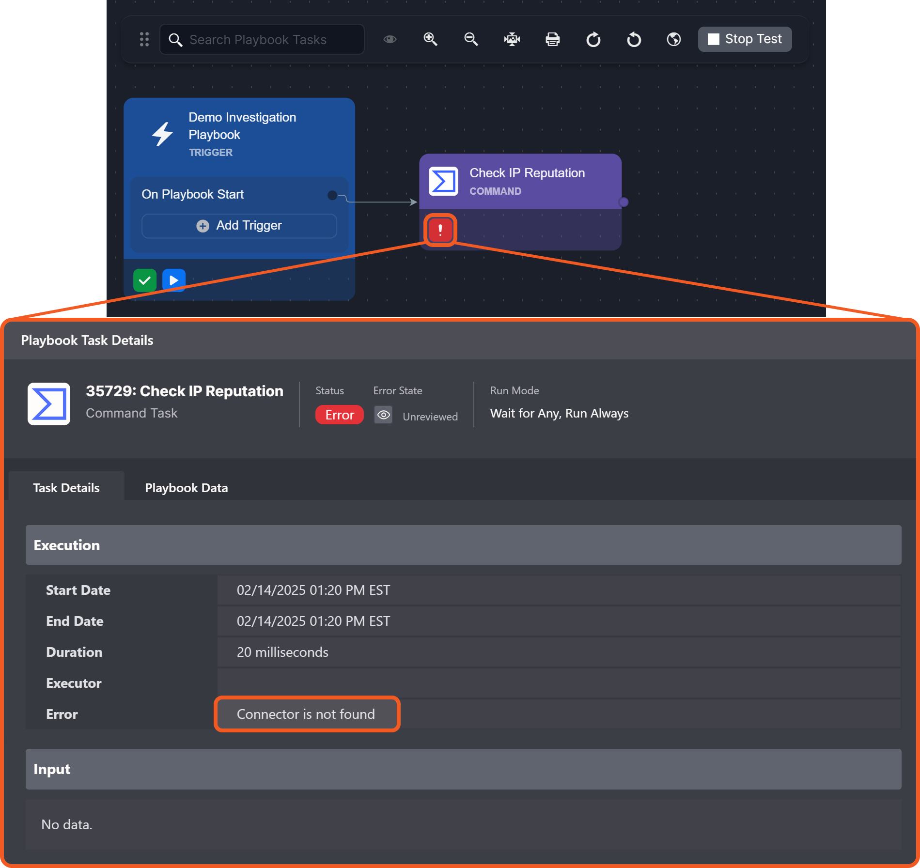
Task: Click the blue play button on trigger node
Action: point(174,280)
